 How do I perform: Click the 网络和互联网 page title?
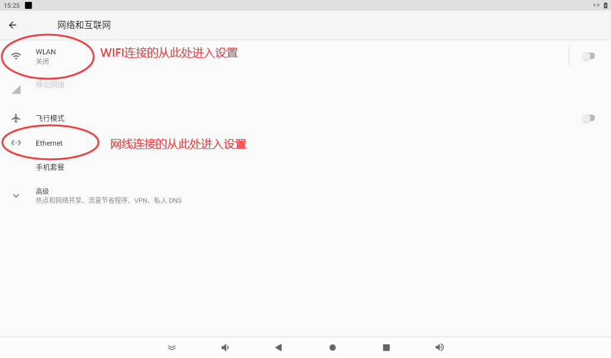84,25
